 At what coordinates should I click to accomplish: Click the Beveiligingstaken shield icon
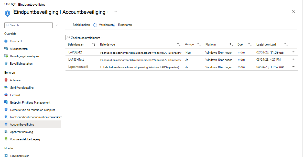point(6,63)
